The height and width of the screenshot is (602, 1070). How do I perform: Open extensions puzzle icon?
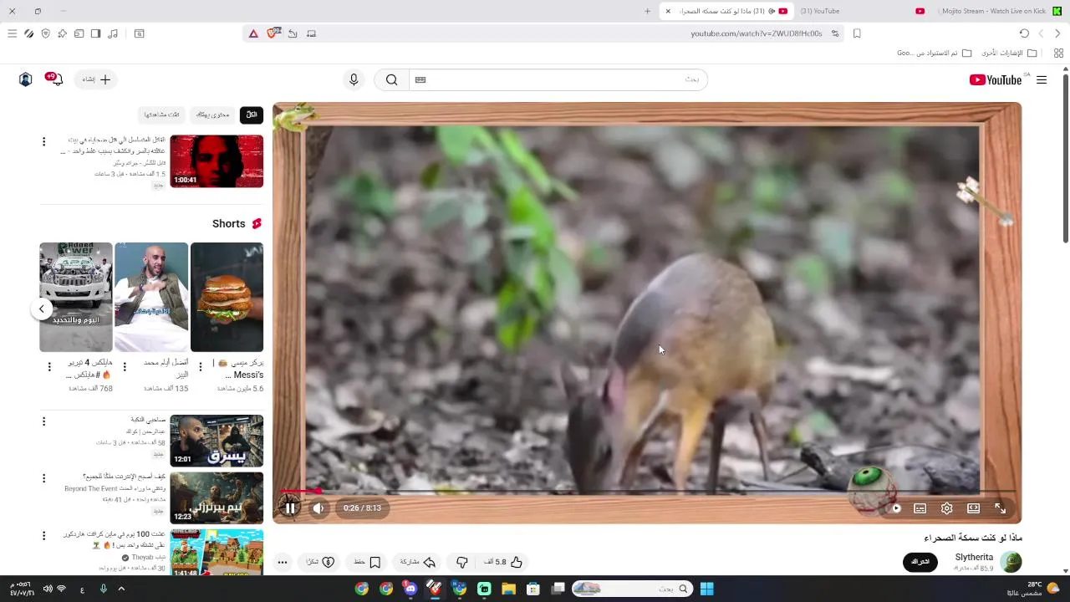[62, 33]
